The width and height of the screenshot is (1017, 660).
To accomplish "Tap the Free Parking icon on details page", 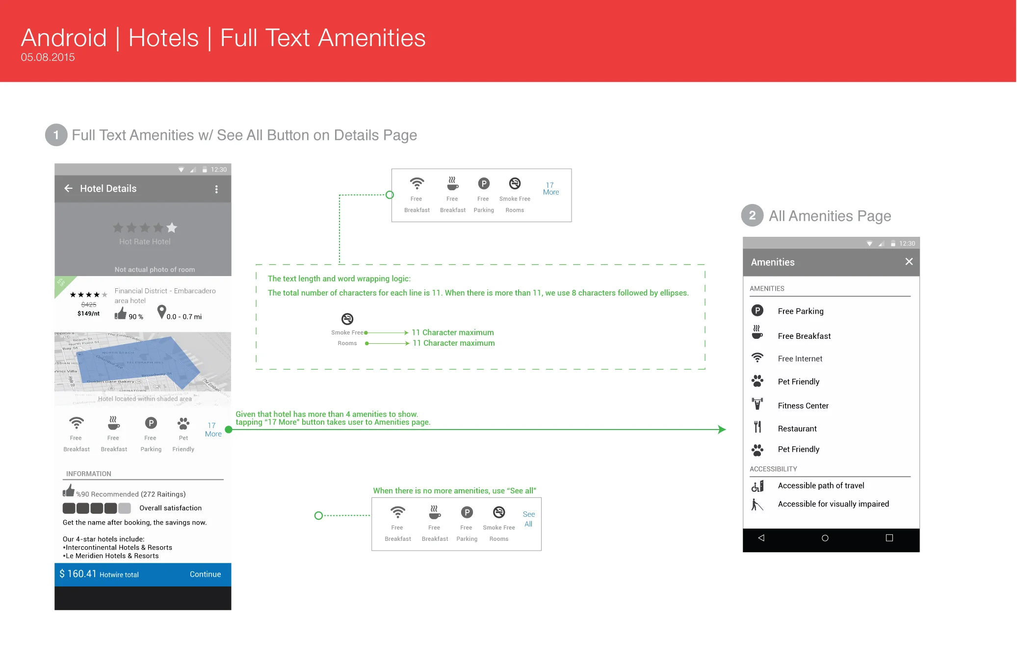I will click(151, 423).
